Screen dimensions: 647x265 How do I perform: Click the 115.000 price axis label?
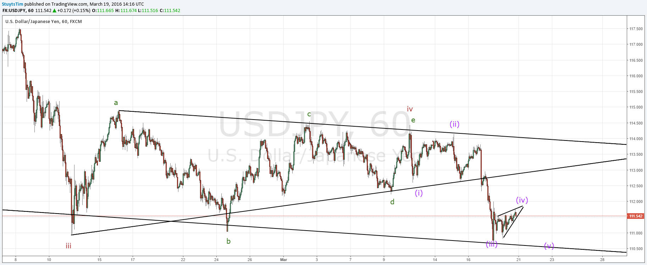pyautogui.click(x=636, y=107)
